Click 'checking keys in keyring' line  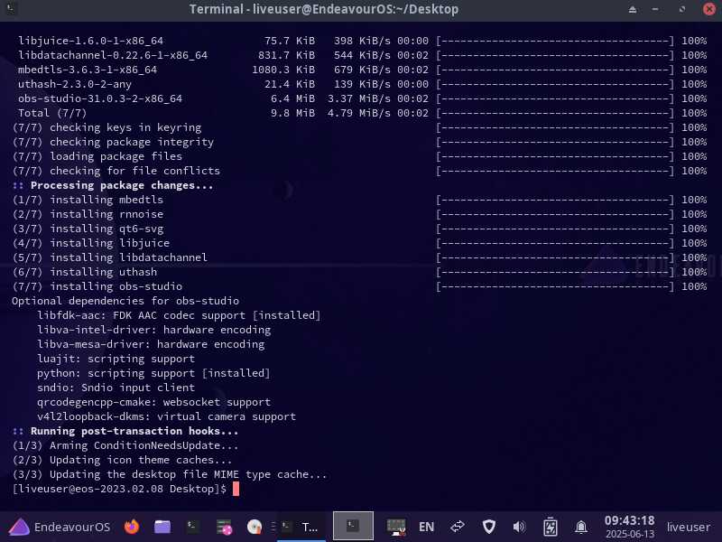click(359, 127)
